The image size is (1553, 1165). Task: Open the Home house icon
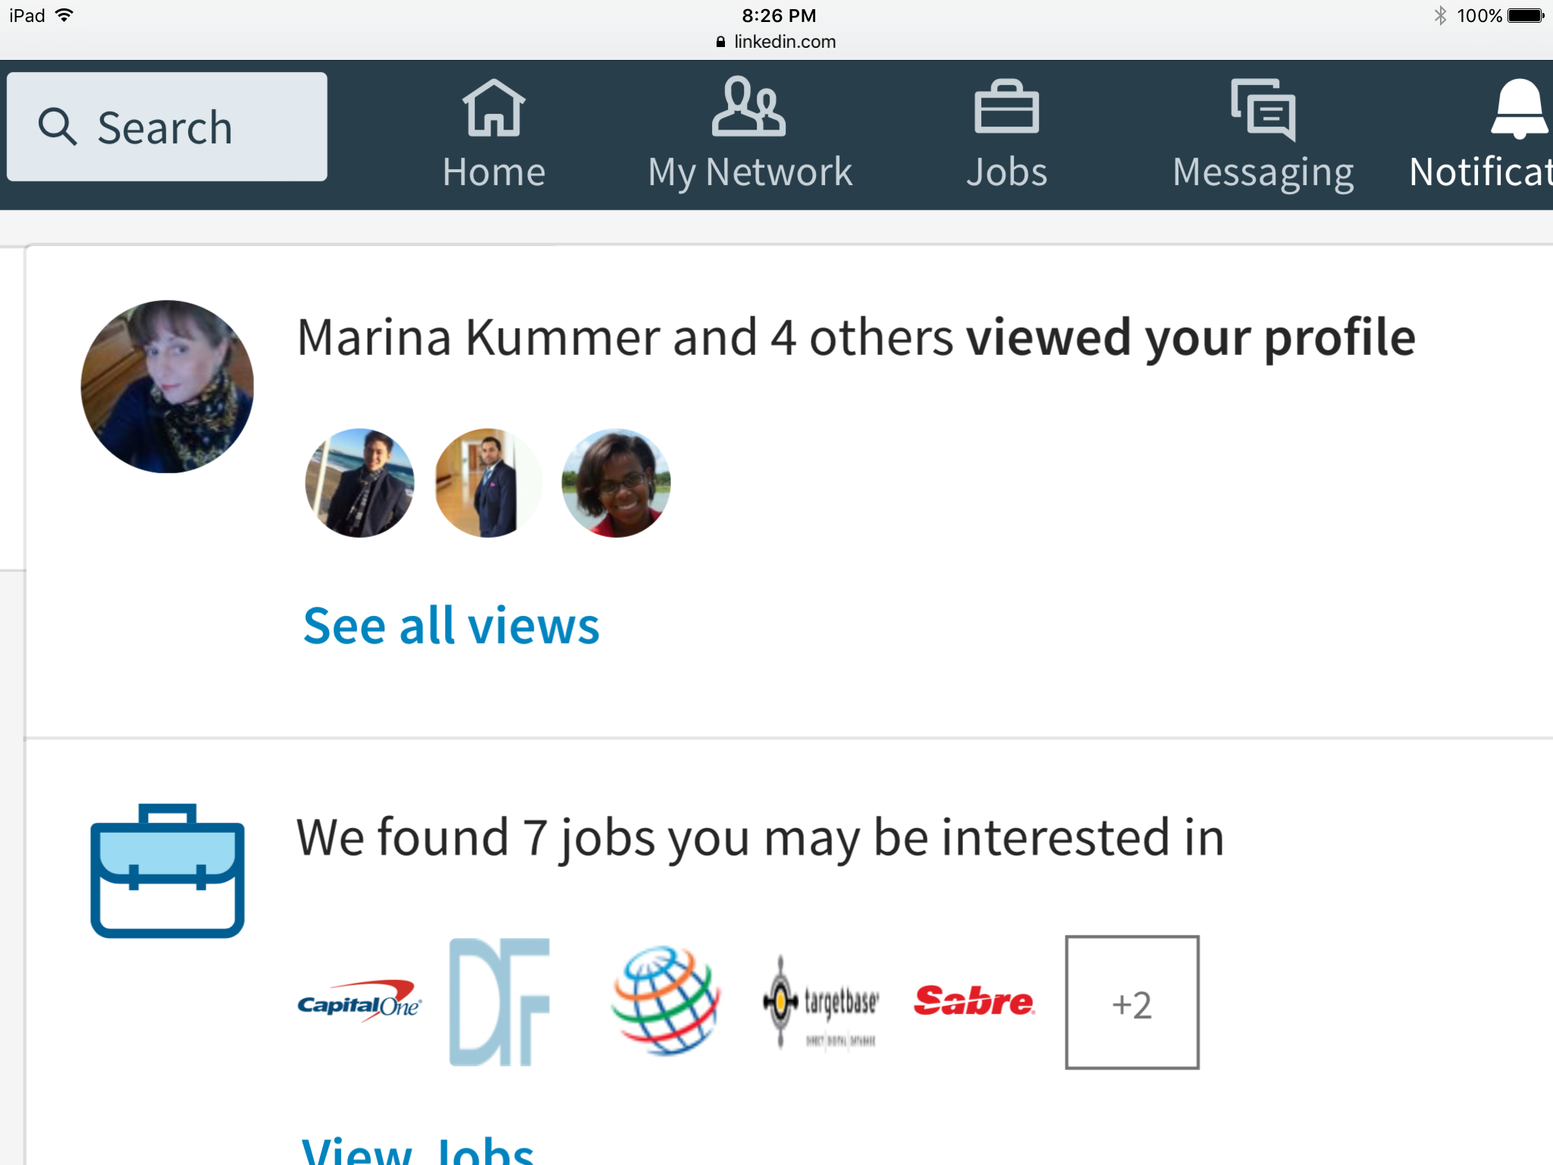tap(494, 110)
